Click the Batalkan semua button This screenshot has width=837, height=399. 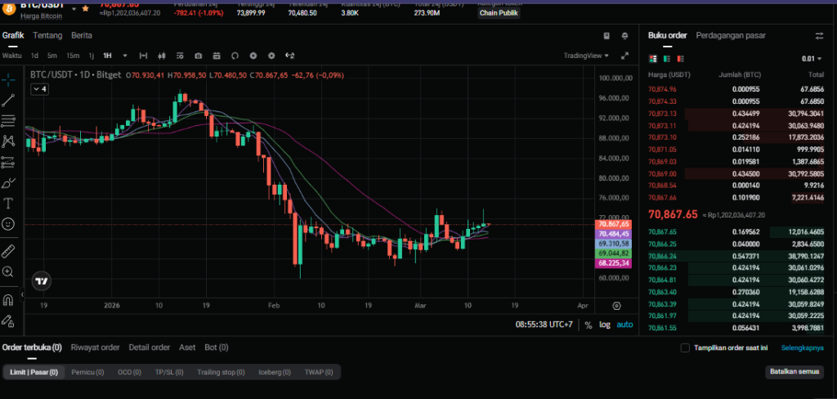794,372
